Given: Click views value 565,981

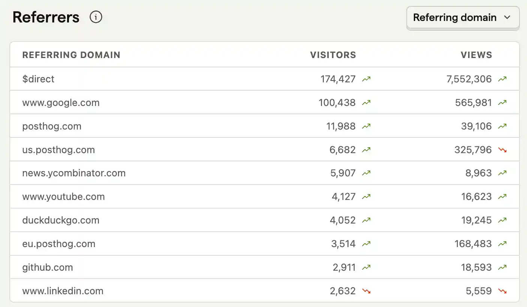Looking at the screenshot, I should [x=473, y=103].
